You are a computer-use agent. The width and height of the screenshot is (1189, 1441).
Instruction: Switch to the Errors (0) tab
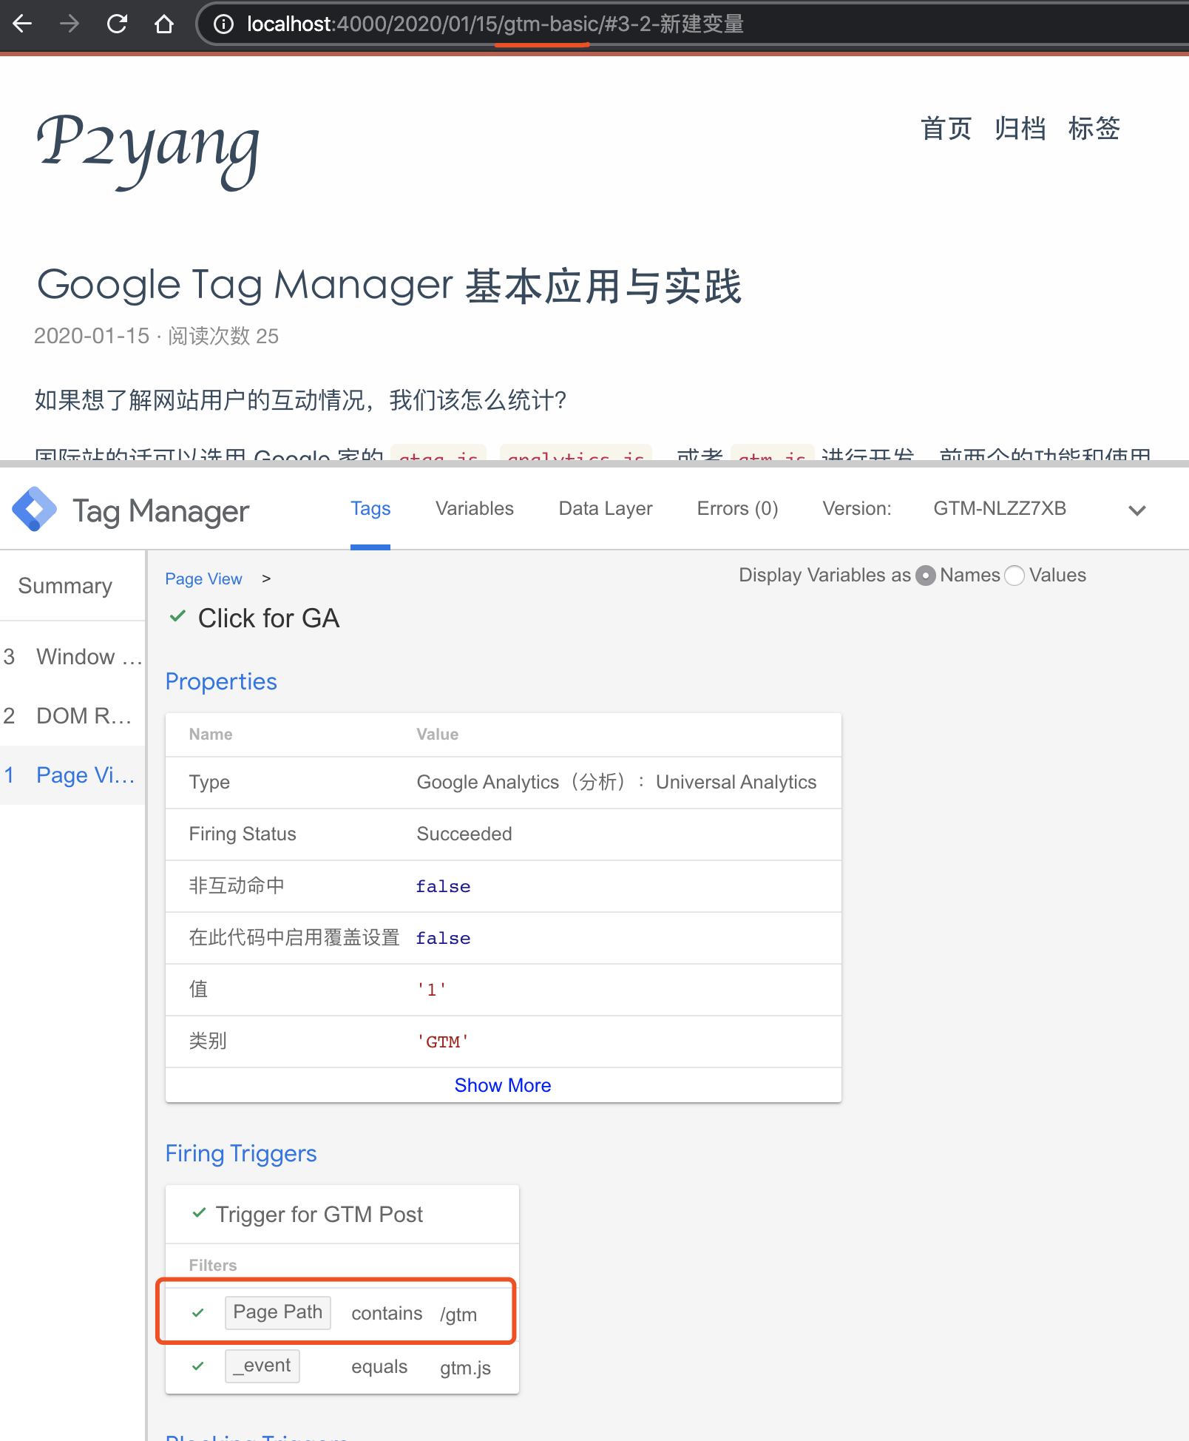point(737,509)
